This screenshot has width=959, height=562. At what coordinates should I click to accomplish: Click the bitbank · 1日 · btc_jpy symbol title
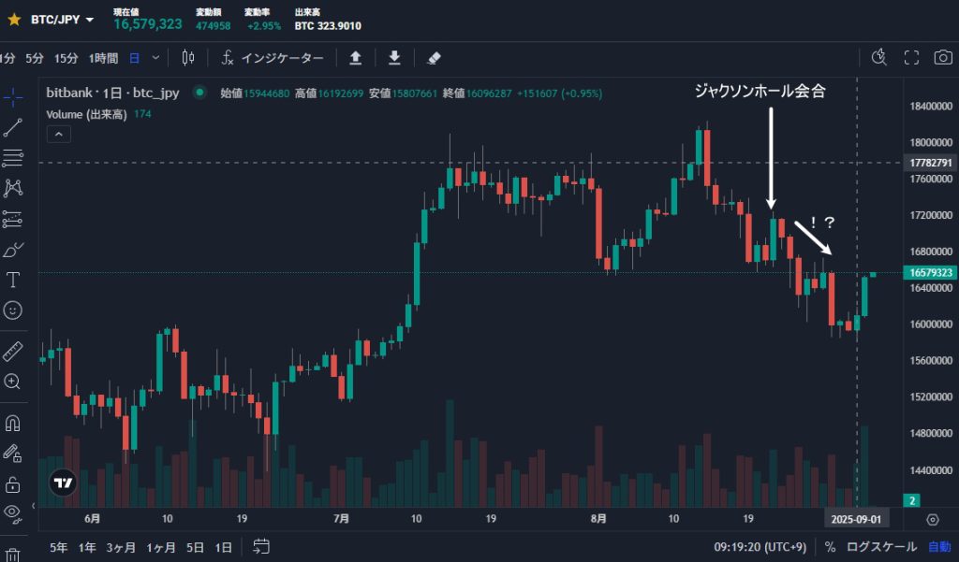coord(112,93)
